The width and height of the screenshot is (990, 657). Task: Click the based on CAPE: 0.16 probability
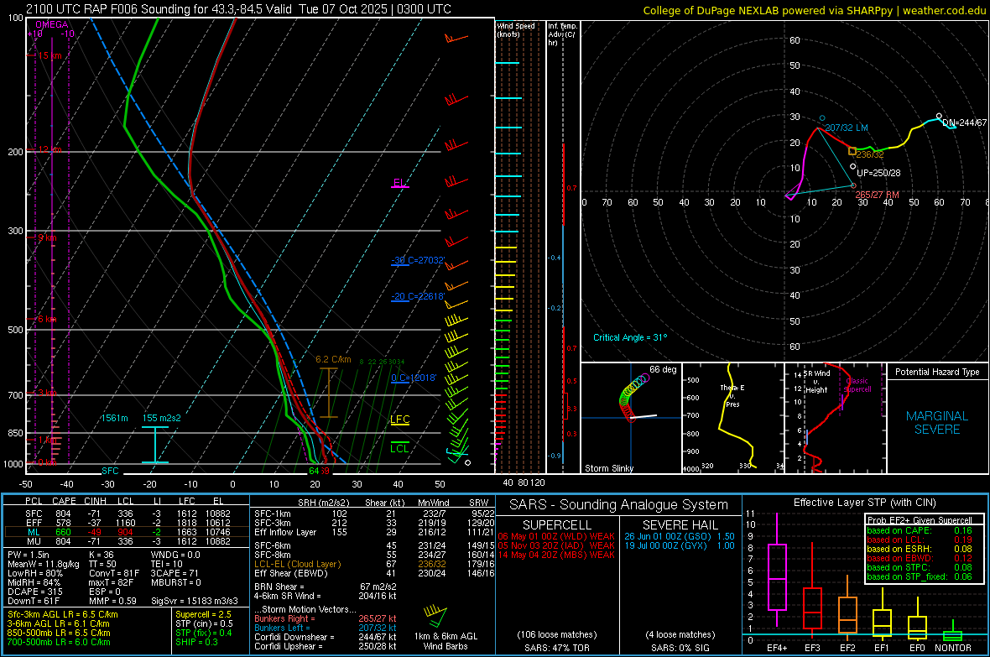pyautogui.click(x=920, y=530)
